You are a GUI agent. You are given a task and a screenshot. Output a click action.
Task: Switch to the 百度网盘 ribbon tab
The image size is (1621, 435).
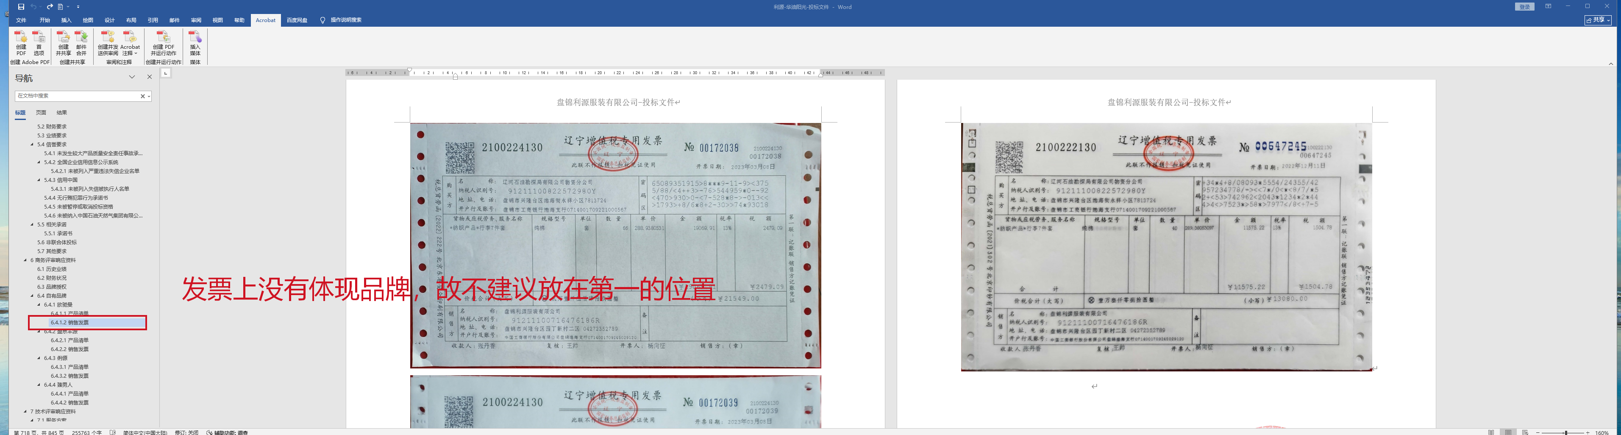point(297,20)
